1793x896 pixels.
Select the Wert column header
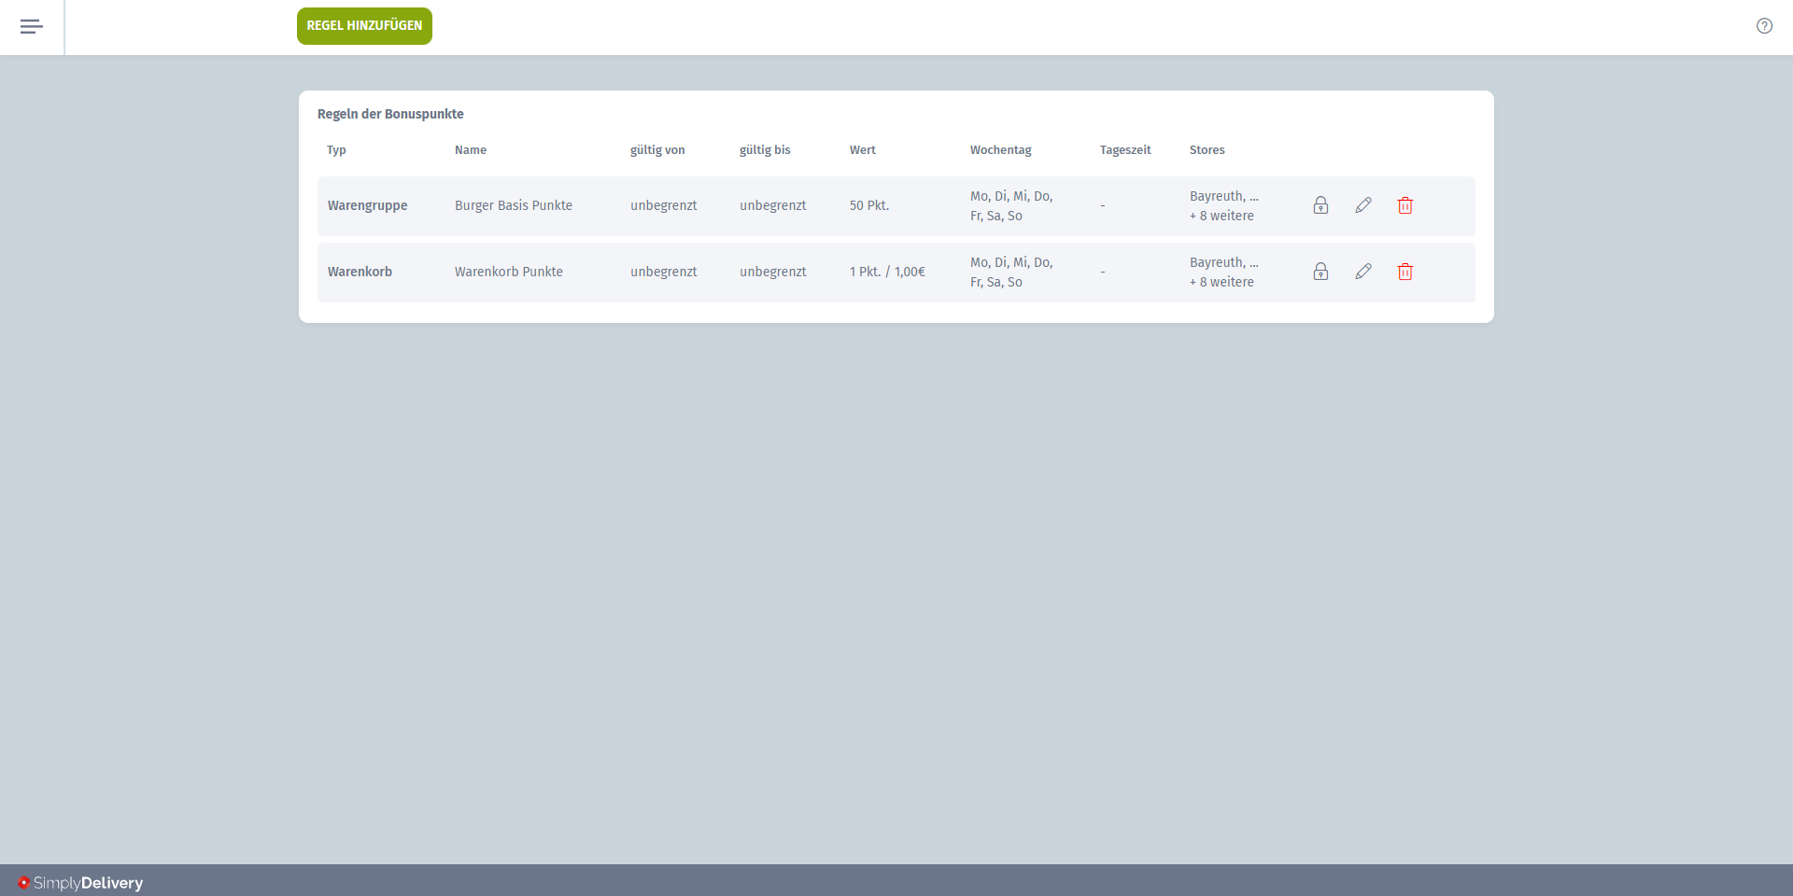(863, 150)
